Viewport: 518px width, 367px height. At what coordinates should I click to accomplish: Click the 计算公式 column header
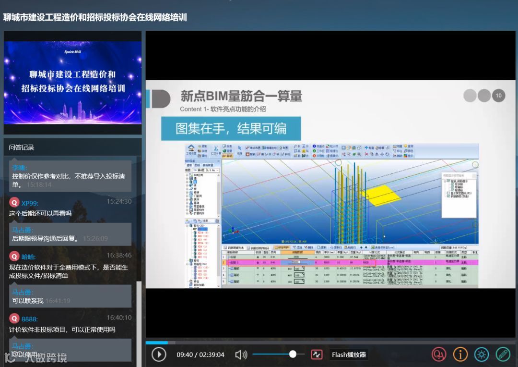click(374, 252)
